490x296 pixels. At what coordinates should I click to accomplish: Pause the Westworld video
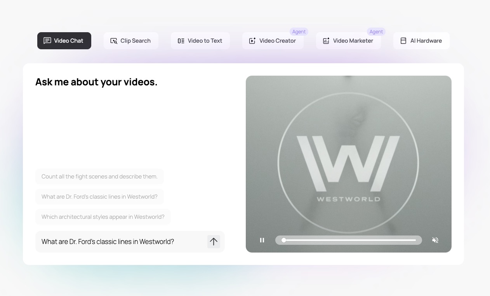262,240
